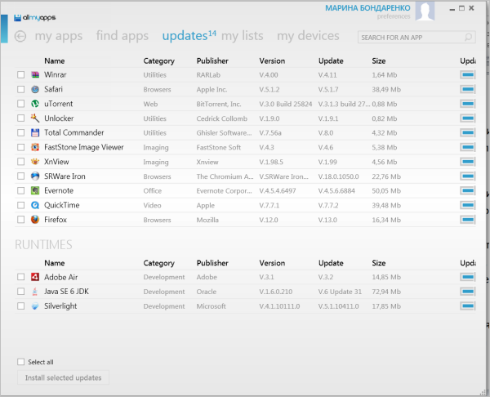Click the Total Commander floppy icon
The width and height of the screenshot is (490, 397).
(35, 133)
